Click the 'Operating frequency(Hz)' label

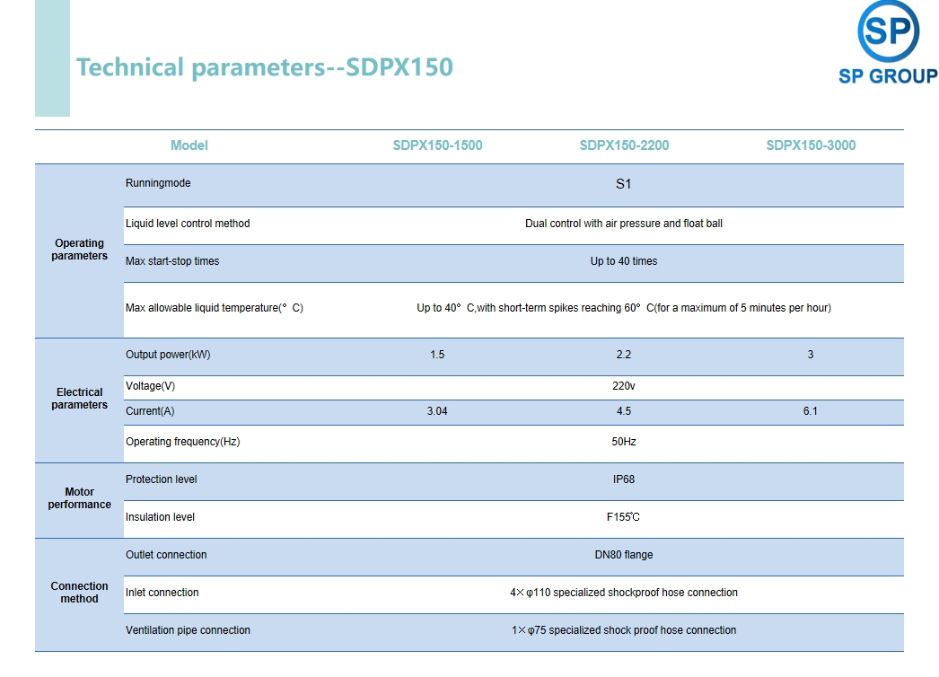182,442
